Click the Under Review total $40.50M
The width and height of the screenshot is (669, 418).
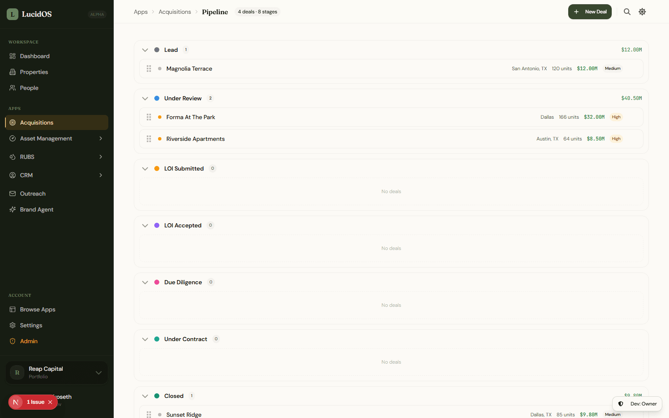tap(631, 98)
